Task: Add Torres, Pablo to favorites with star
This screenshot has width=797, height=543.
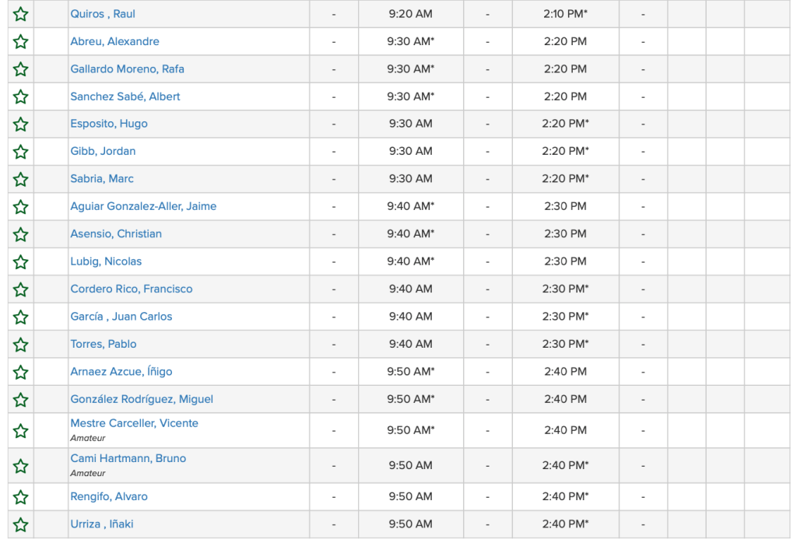Action: (21, 344)
